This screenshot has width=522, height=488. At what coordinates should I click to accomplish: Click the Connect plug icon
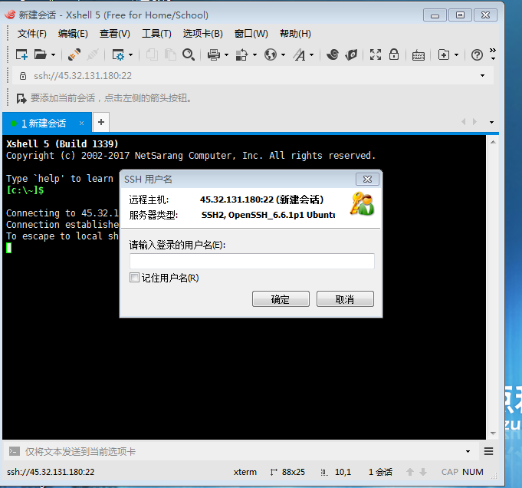tap(74, 54)
